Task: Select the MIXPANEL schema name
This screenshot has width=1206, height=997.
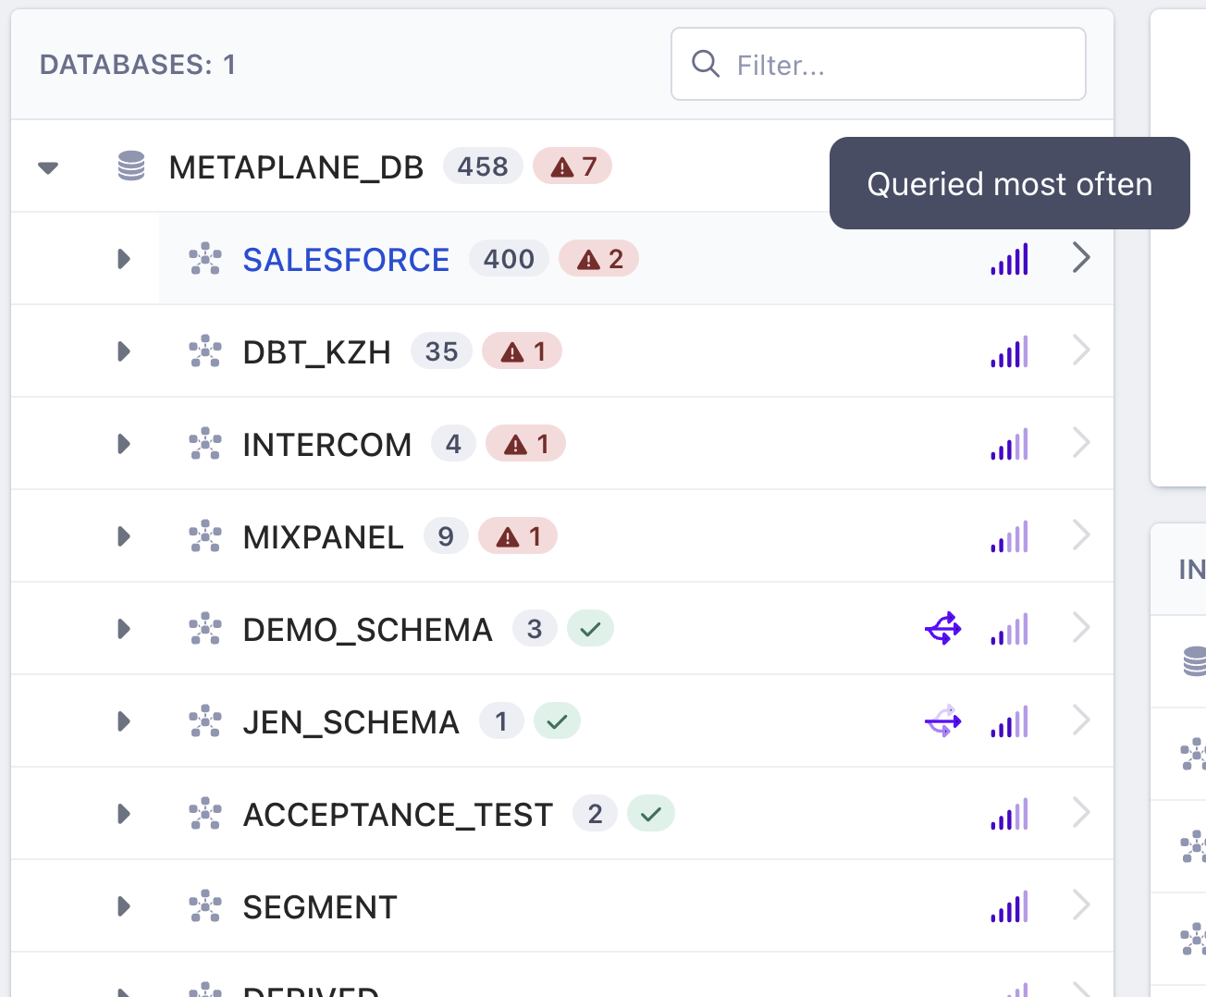Action: point(323,537)
